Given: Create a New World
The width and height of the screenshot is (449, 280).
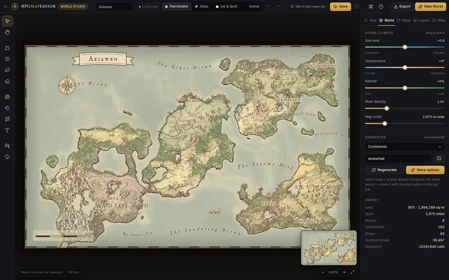Looking at the screenshot, I should coord(430,7).
